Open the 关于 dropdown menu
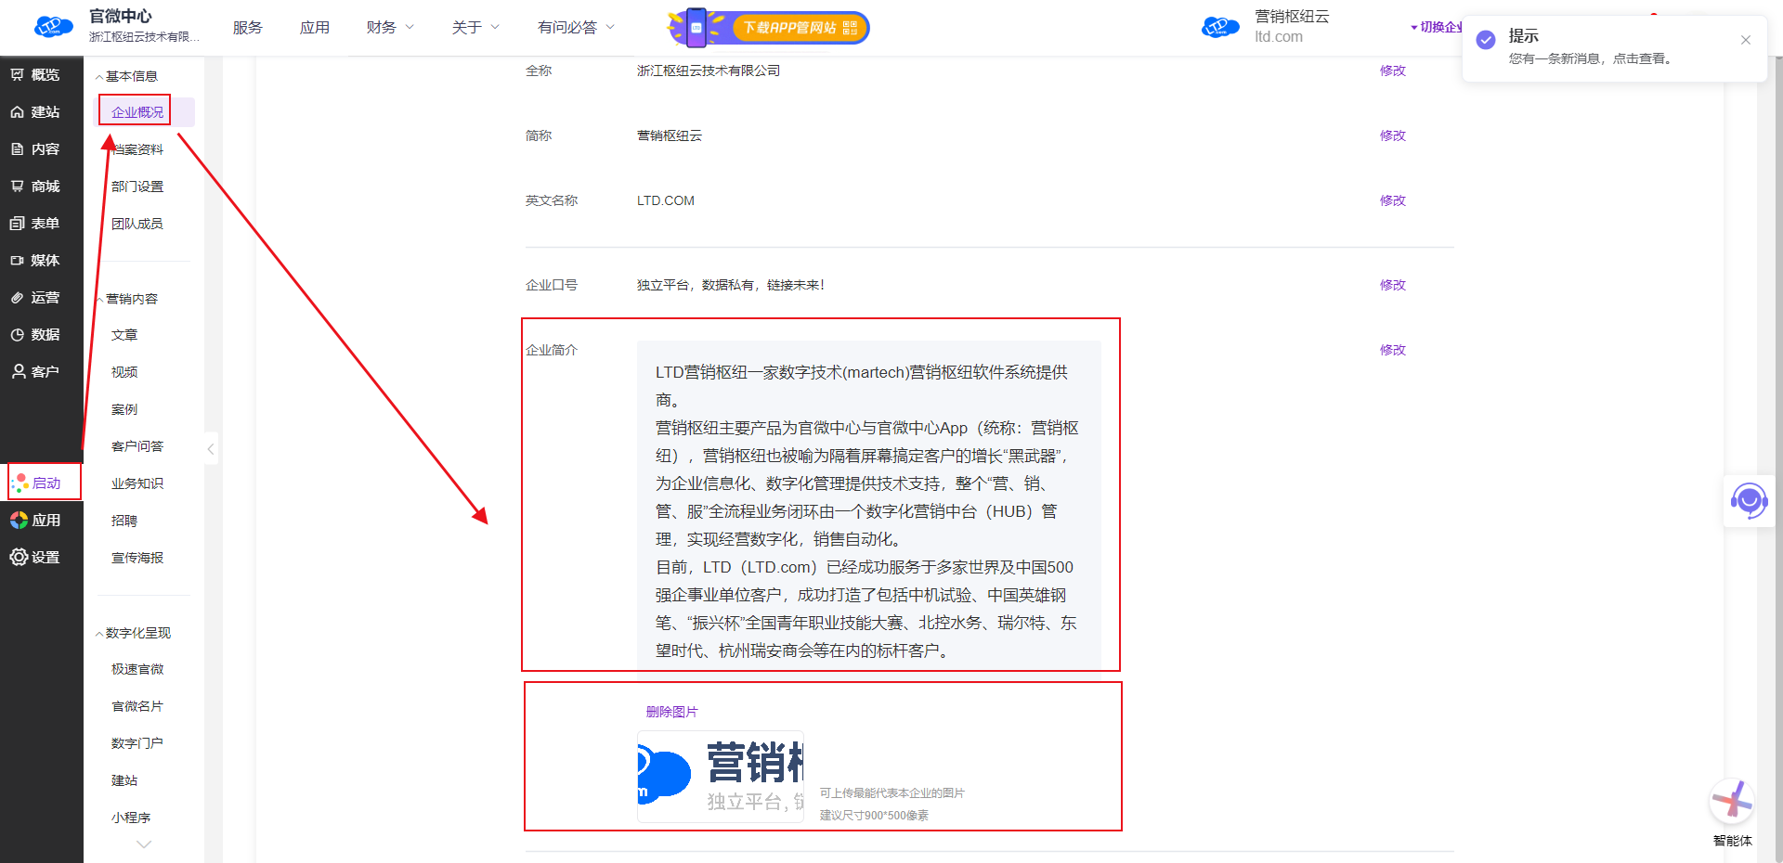This screenshot has height=863, width=1783. point(475,28)
